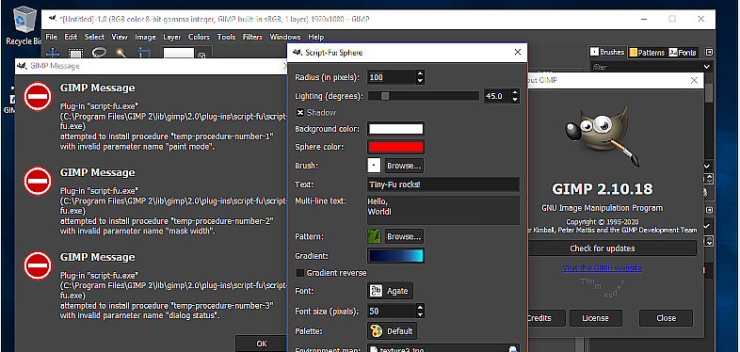Click file icon in Environment map field
740x352 pixels.
pos(374,349)
